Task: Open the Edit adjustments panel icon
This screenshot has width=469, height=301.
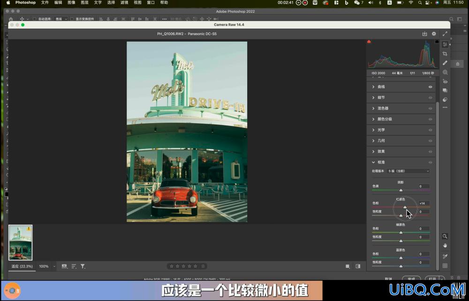Action: (x=445, y=44)
